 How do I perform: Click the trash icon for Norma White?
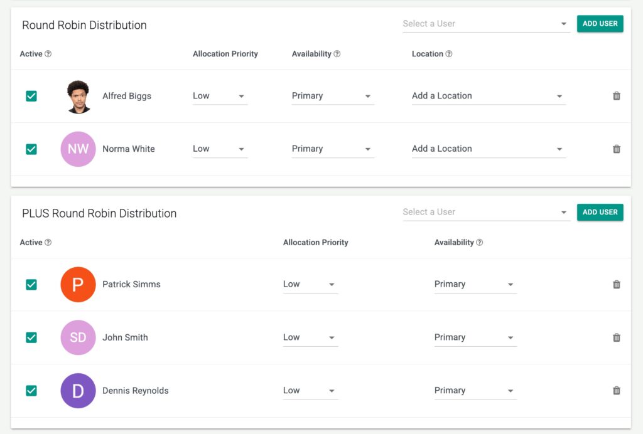coord(616,149)
